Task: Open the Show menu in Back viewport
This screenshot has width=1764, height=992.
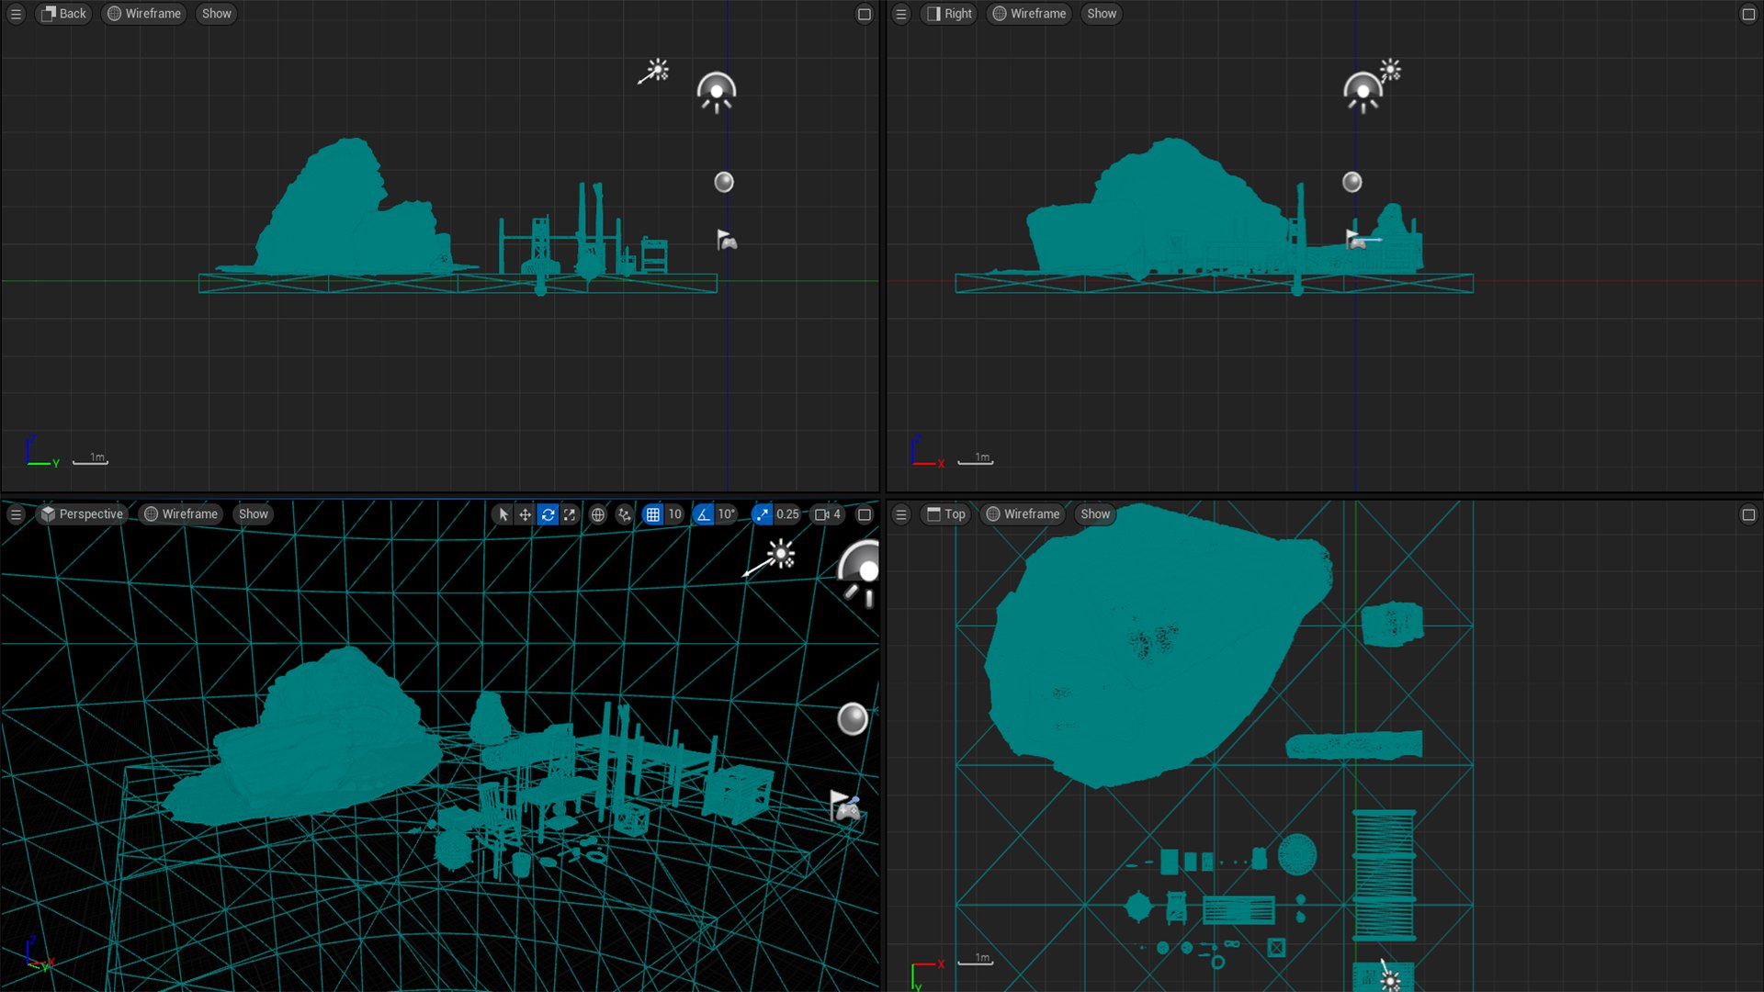Action: click(217, 14)
